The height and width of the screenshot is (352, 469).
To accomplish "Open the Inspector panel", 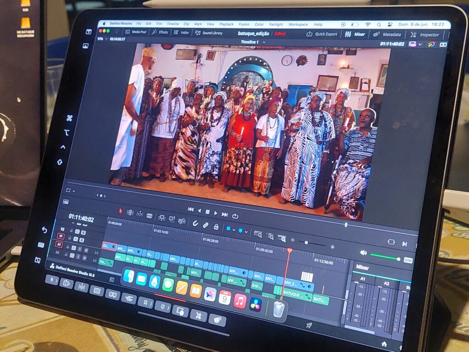I will pyautogui.click(x=425, y=35).
